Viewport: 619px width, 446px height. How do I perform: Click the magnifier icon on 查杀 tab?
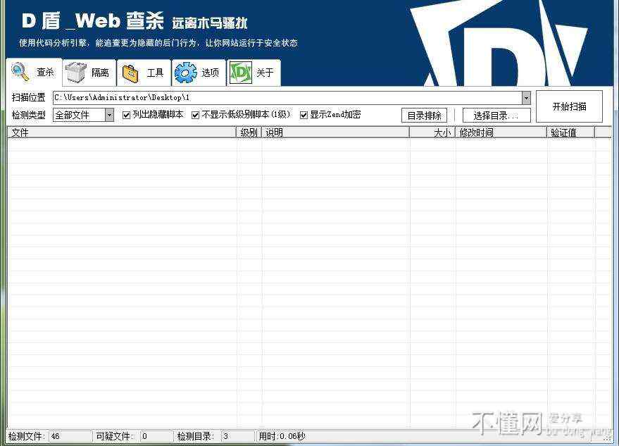[x=20, y=72]
